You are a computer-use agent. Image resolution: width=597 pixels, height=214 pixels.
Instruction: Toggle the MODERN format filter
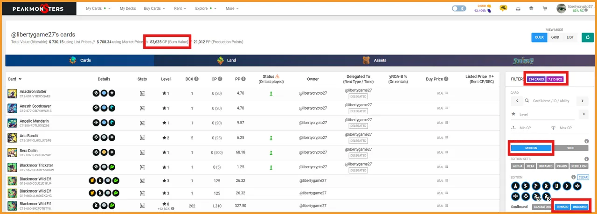tap(531, 148)
